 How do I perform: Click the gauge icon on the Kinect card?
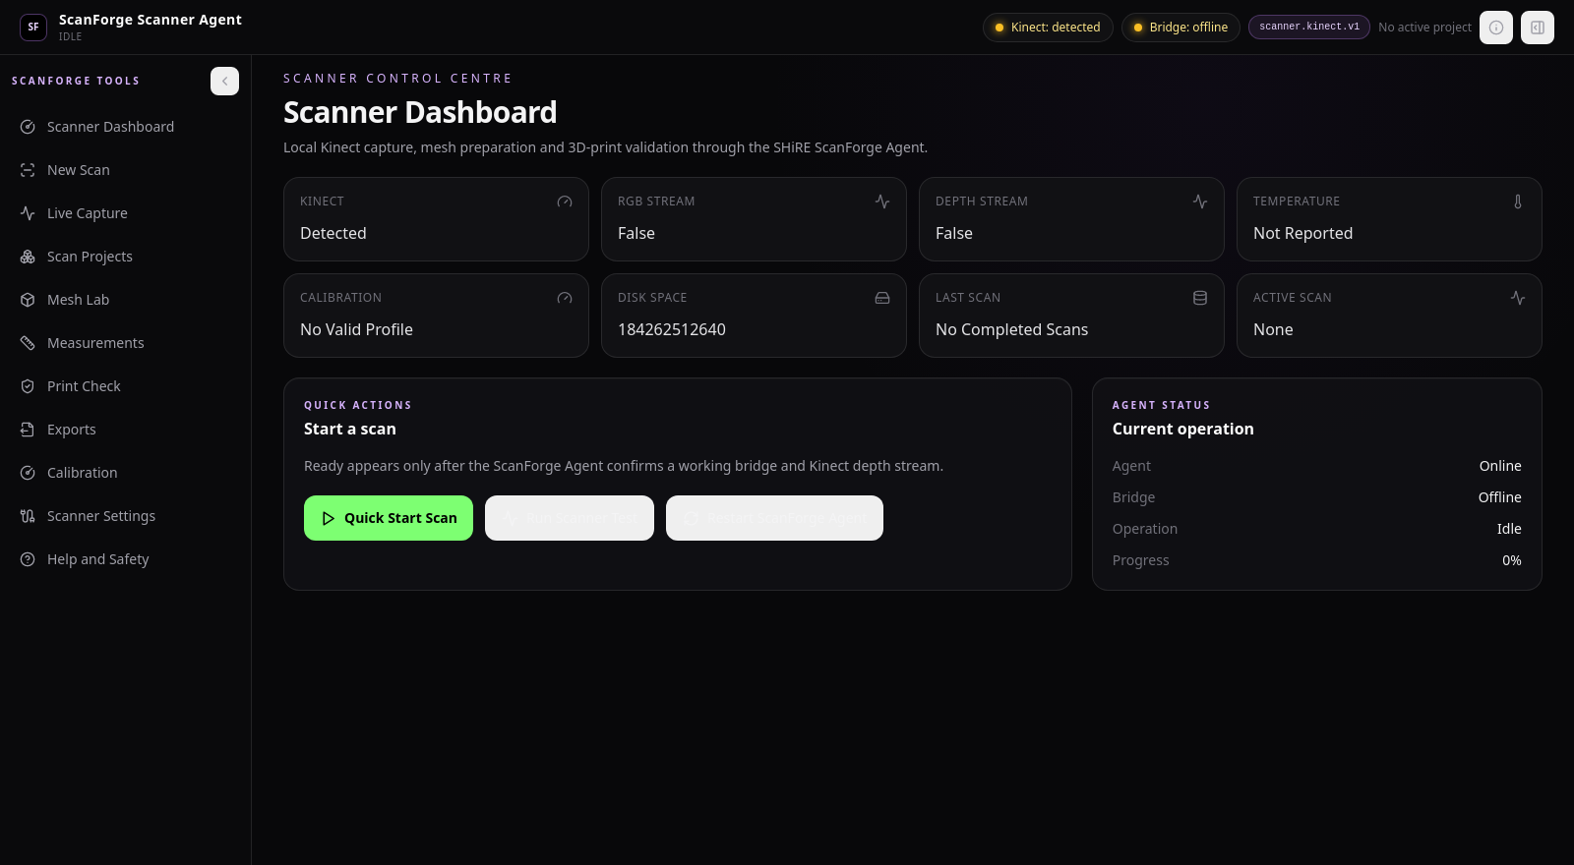point(565,202)
